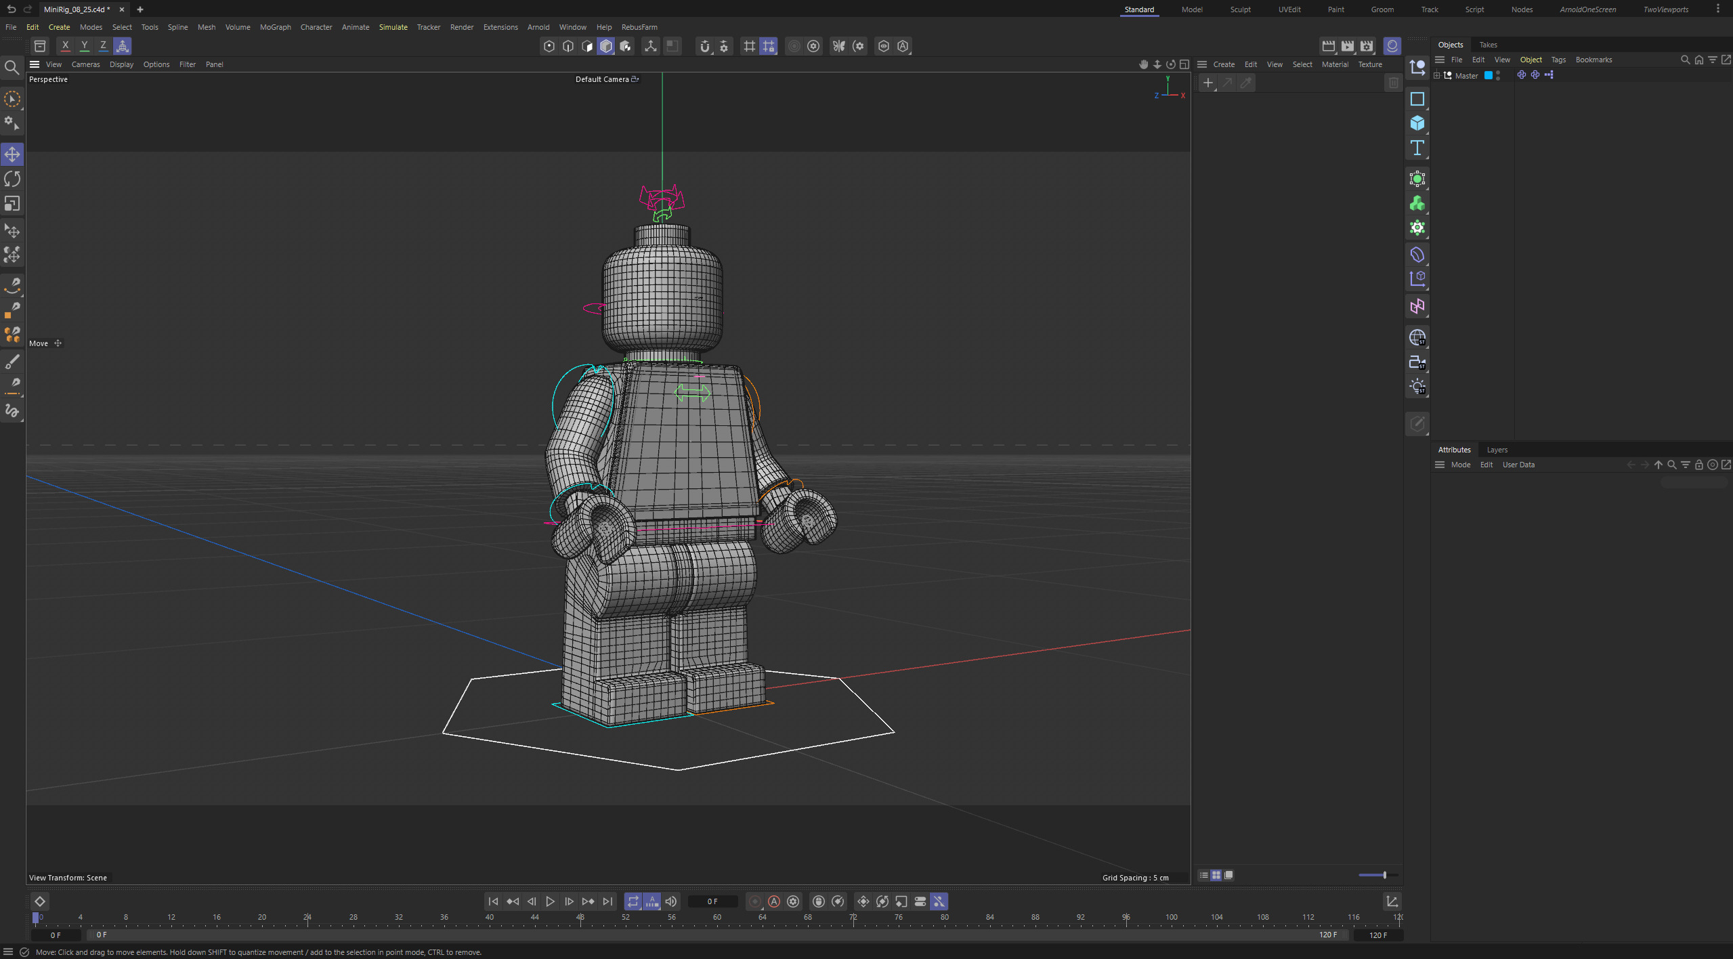Adjust the material thumbnail size slider
The image size is (1733, 959).
tap(1378, 875)
